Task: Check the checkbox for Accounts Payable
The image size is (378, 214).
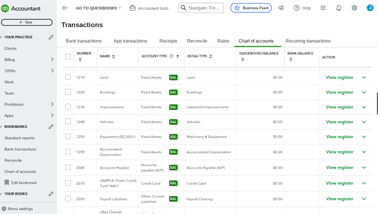Action: [68, 167]
